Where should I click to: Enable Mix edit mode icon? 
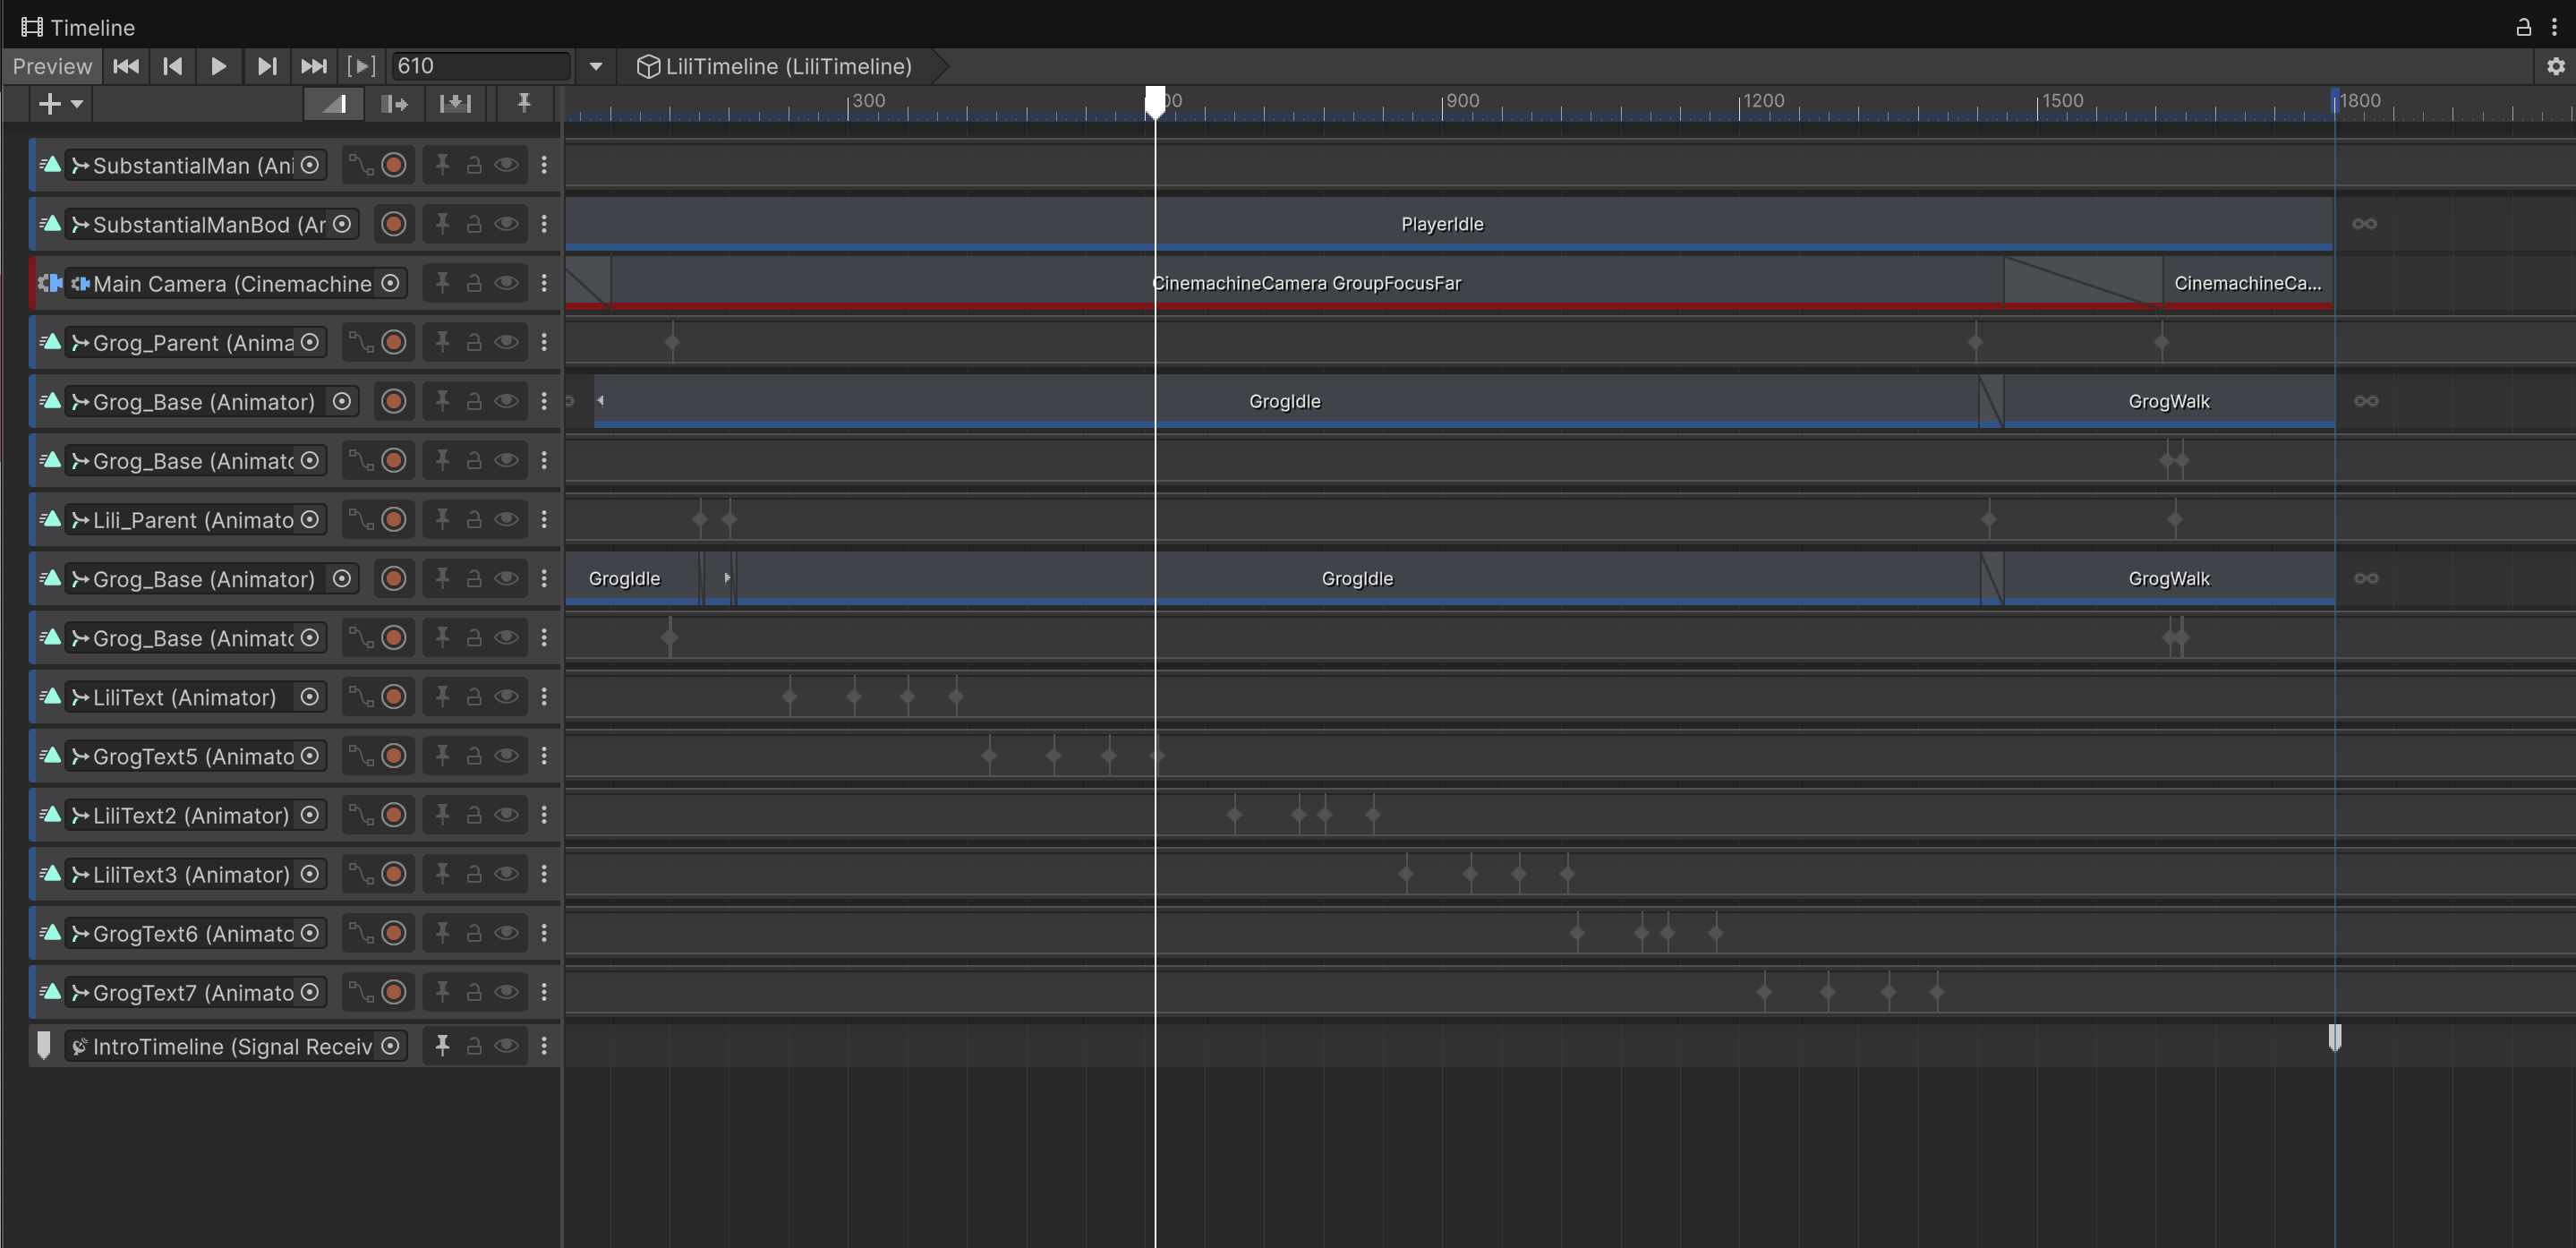pyautogui.click(x=333, y=103)
